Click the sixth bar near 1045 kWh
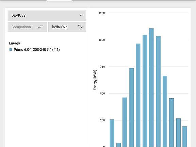This screenshot has height=147, width=196. 145,91
